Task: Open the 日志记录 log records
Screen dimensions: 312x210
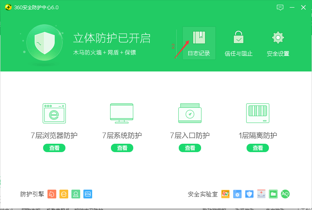Action: [x=199, y=43]
